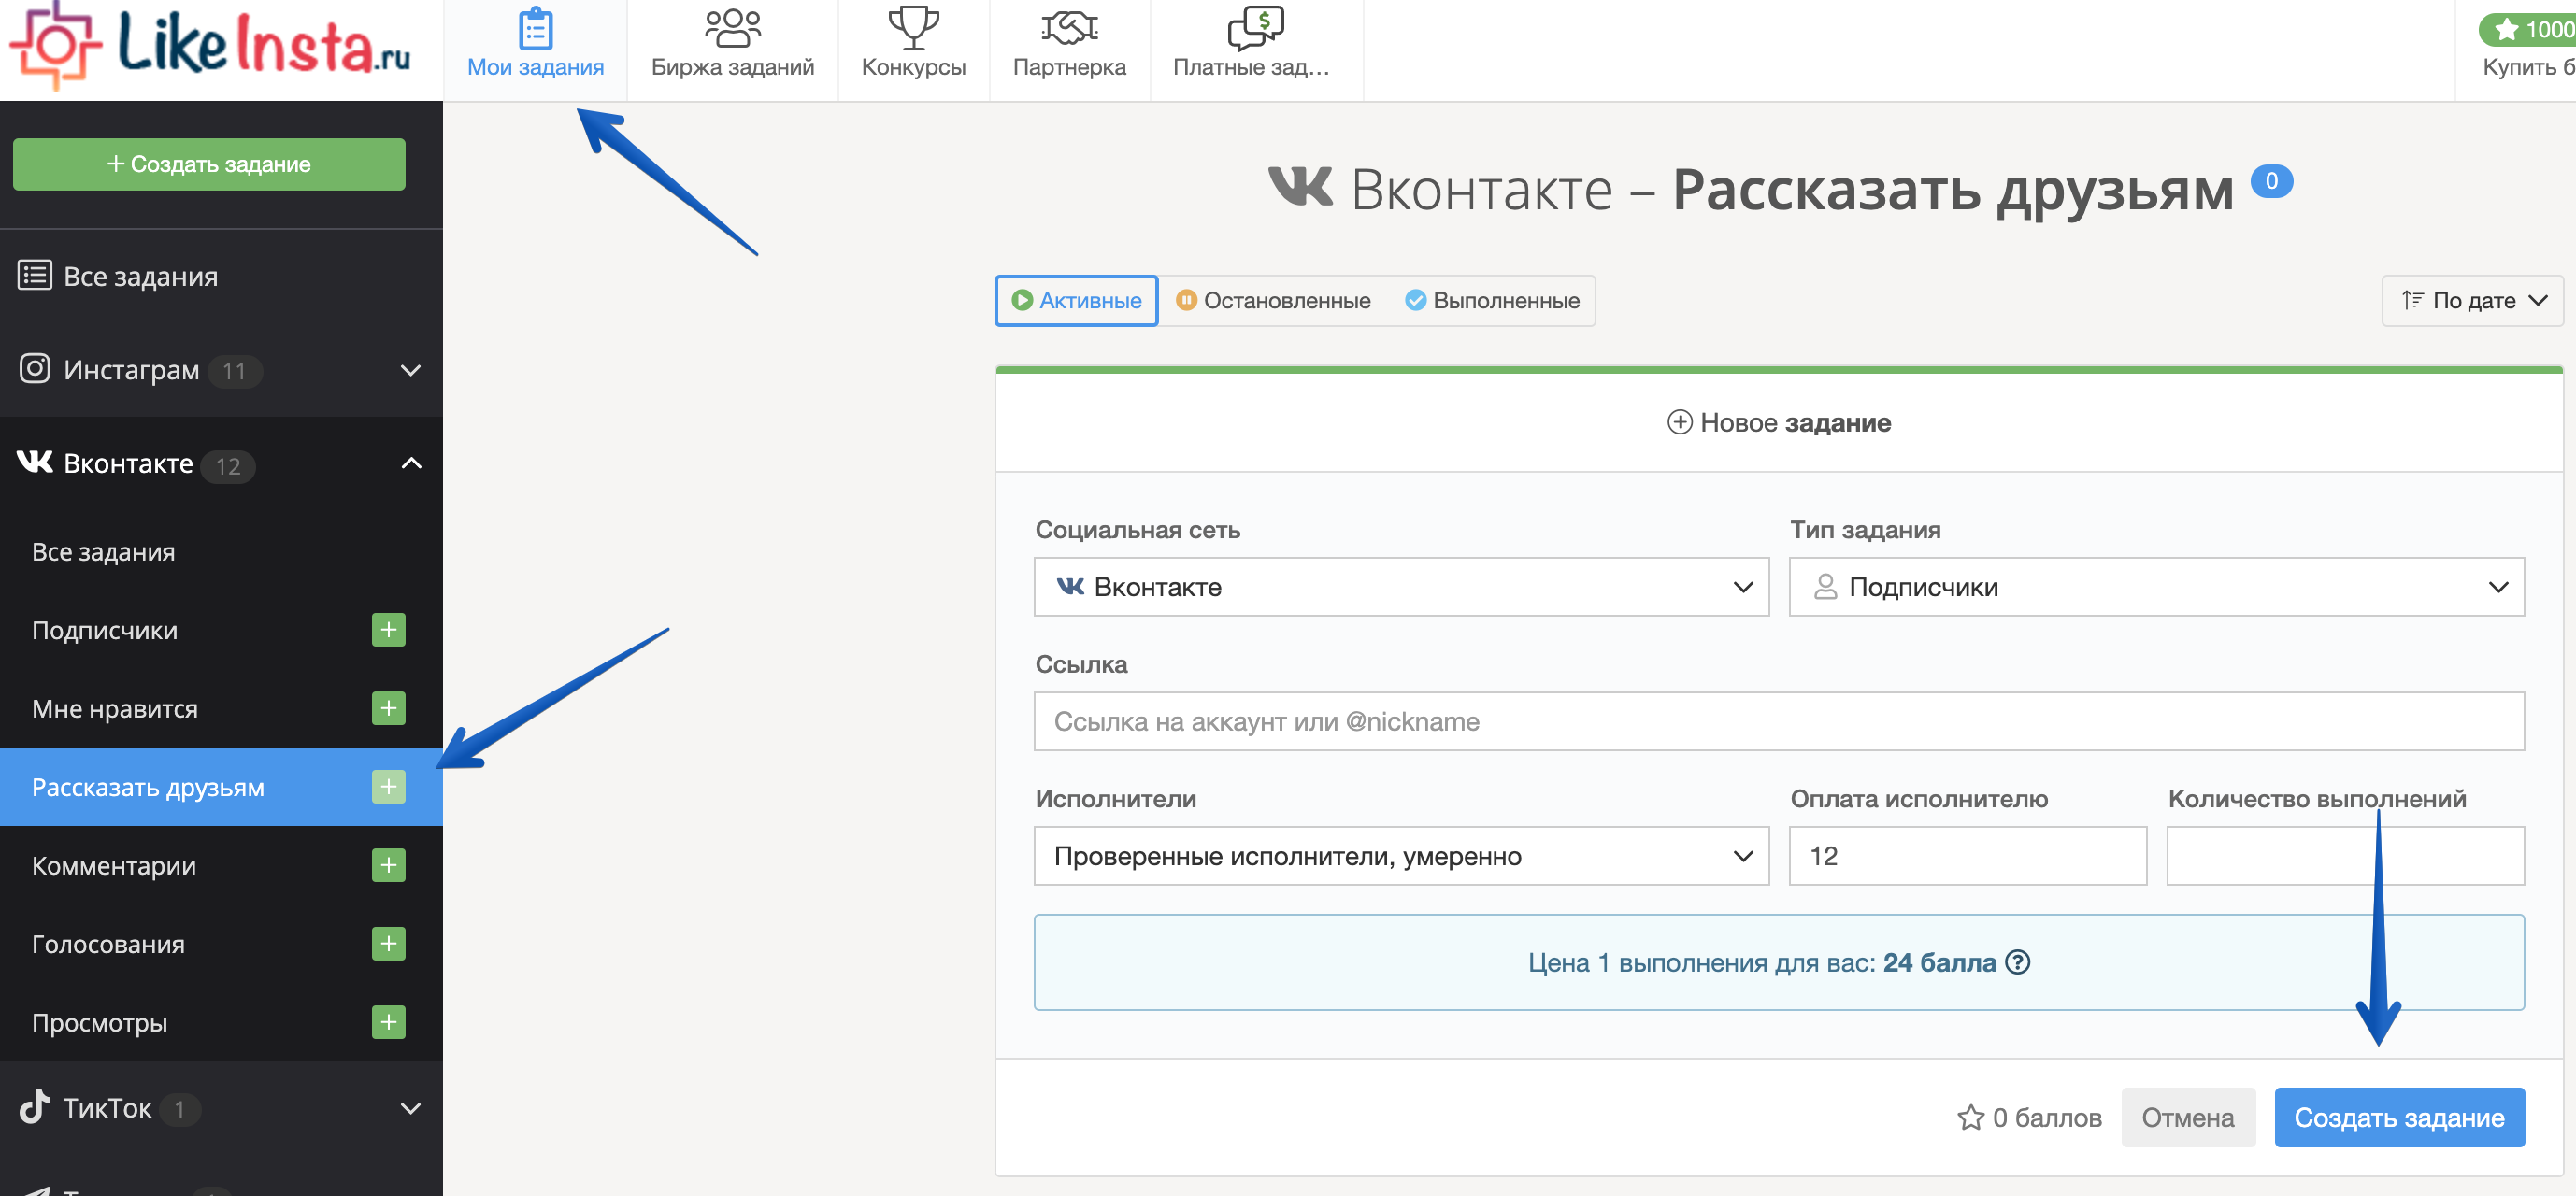The width and height of the screenshot is (2576, 1196).
Task: Focus the Ссылка account link field
Action: [x=1779, y=721]
